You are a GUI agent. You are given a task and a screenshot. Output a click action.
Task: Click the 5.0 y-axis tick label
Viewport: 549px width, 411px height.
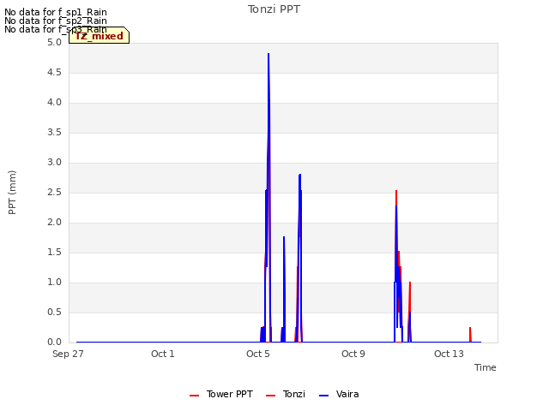tap(54, 42)
